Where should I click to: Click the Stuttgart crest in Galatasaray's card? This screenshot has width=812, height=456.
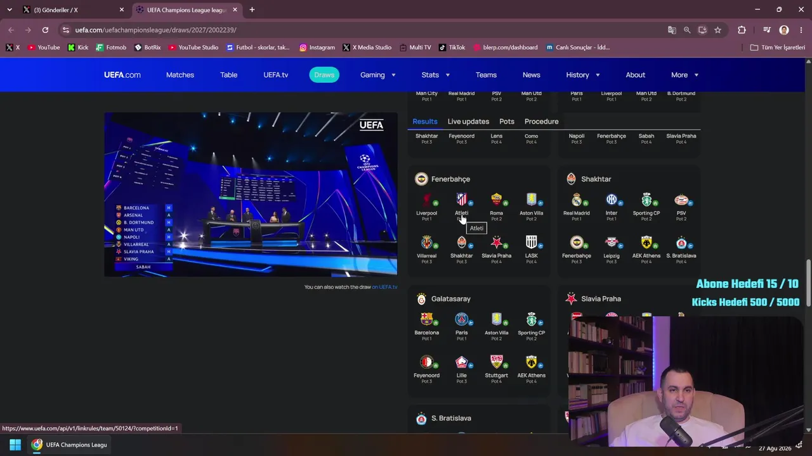pyautogui.click(x=496, y=362)
